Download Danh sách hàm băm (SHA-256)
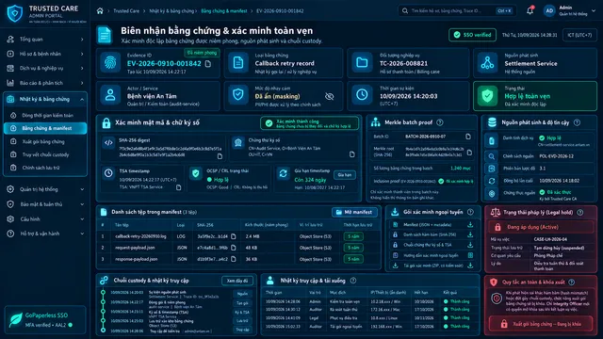 pyautogui.click(x=470, y=234)
